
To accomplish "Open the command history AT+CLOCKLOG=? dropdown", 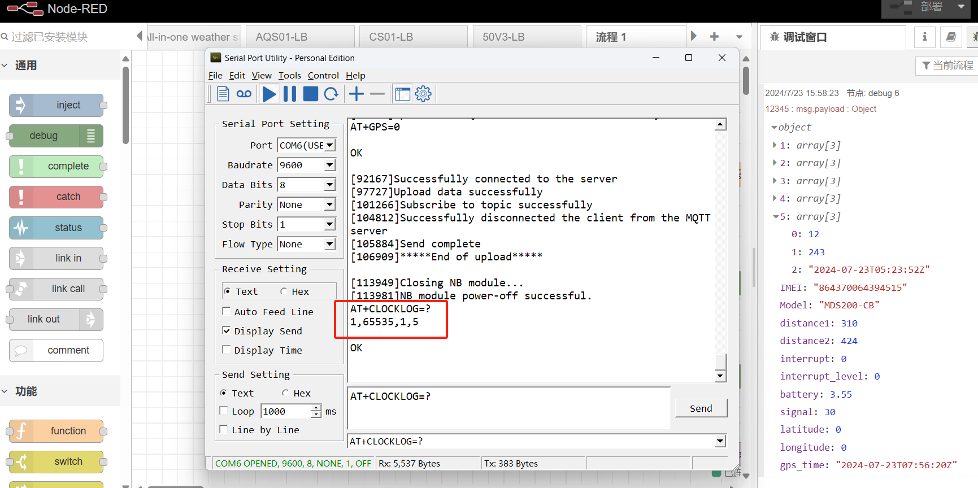I will point(720,441).
